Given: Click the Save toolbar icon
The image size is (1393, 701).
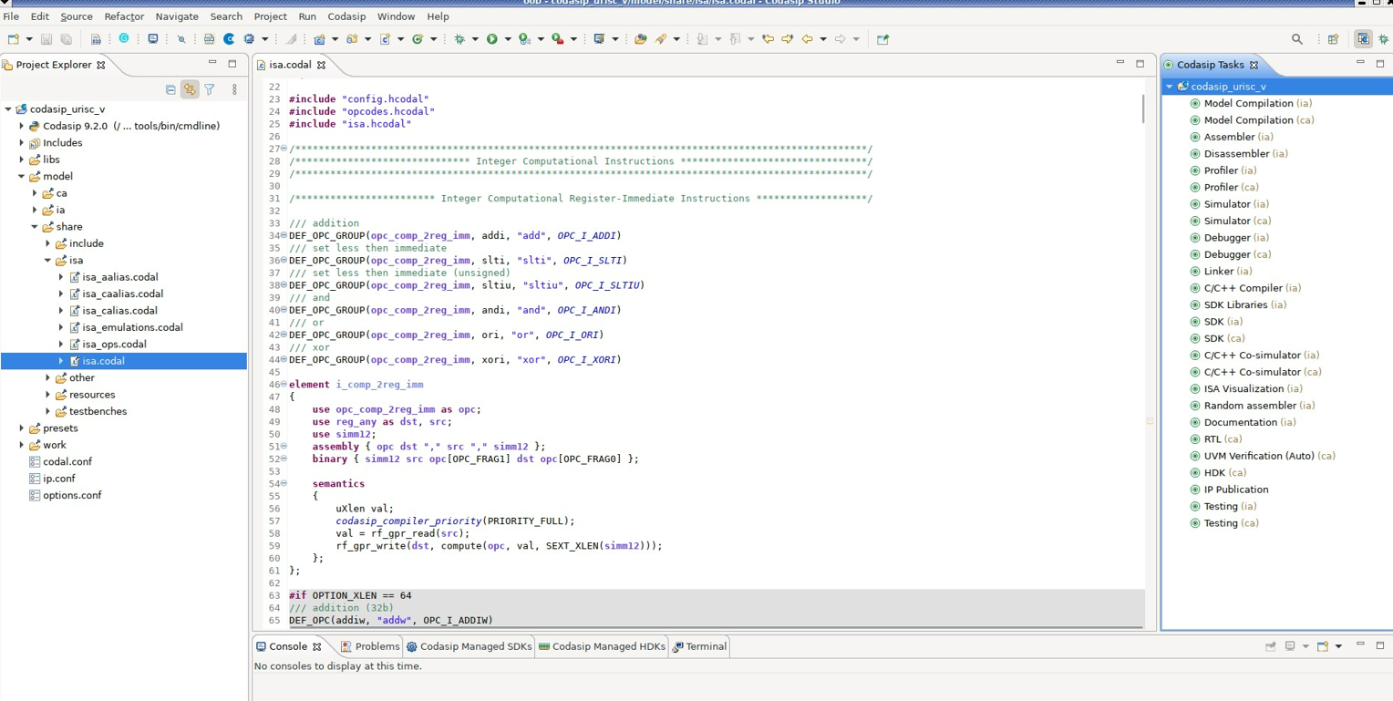Looking at the screenshot, I should pos(46,39).
